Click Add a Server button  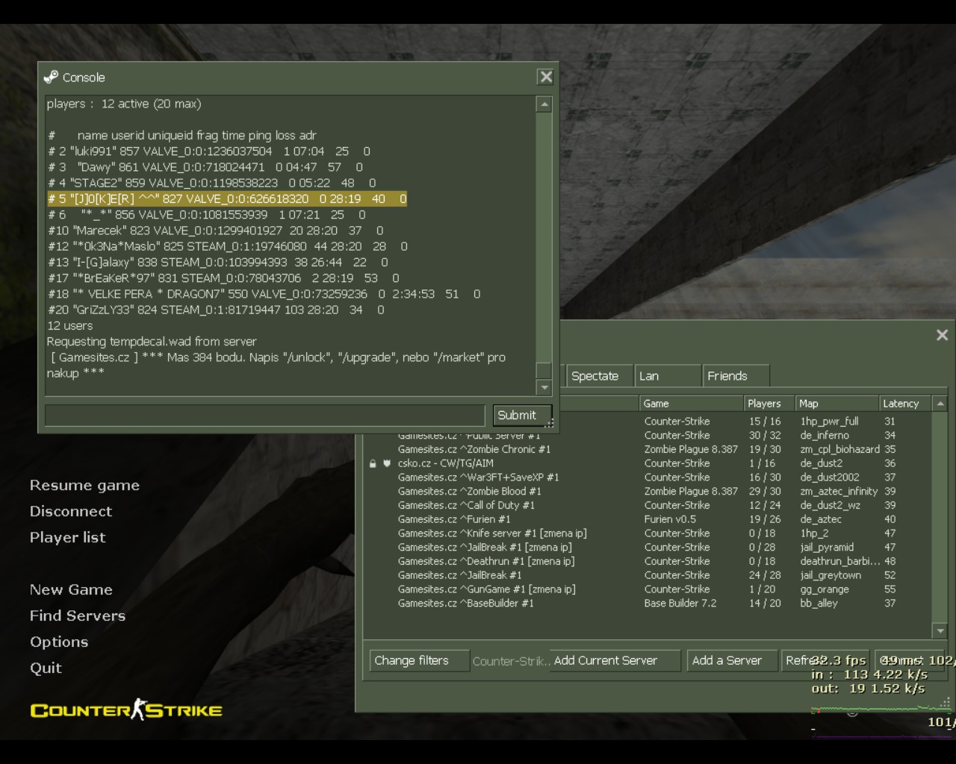point(732,660)
